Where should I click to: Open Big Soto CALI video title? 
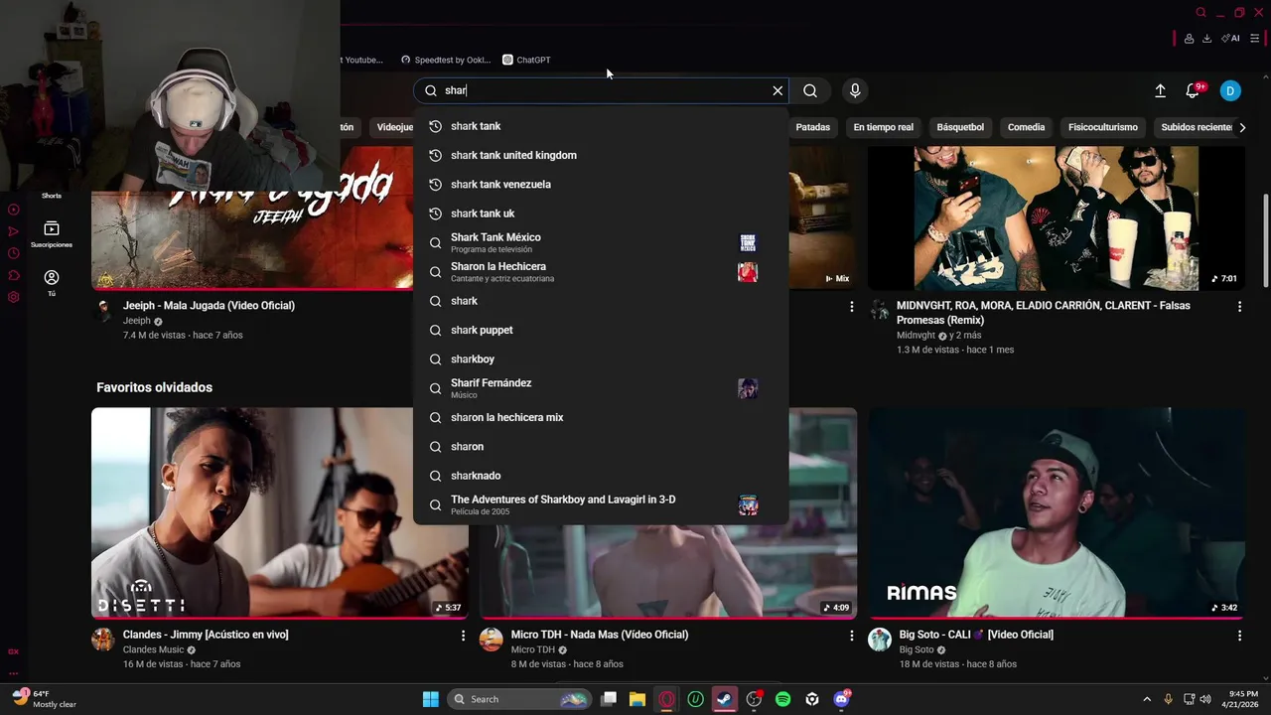pyautogui.click(x=976, y=635)
